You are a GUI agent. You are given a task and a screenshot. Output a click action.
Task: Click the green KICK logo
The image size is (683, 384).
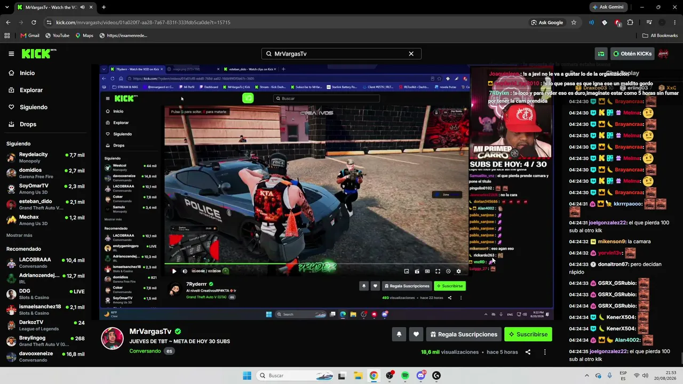coord(39,53)
